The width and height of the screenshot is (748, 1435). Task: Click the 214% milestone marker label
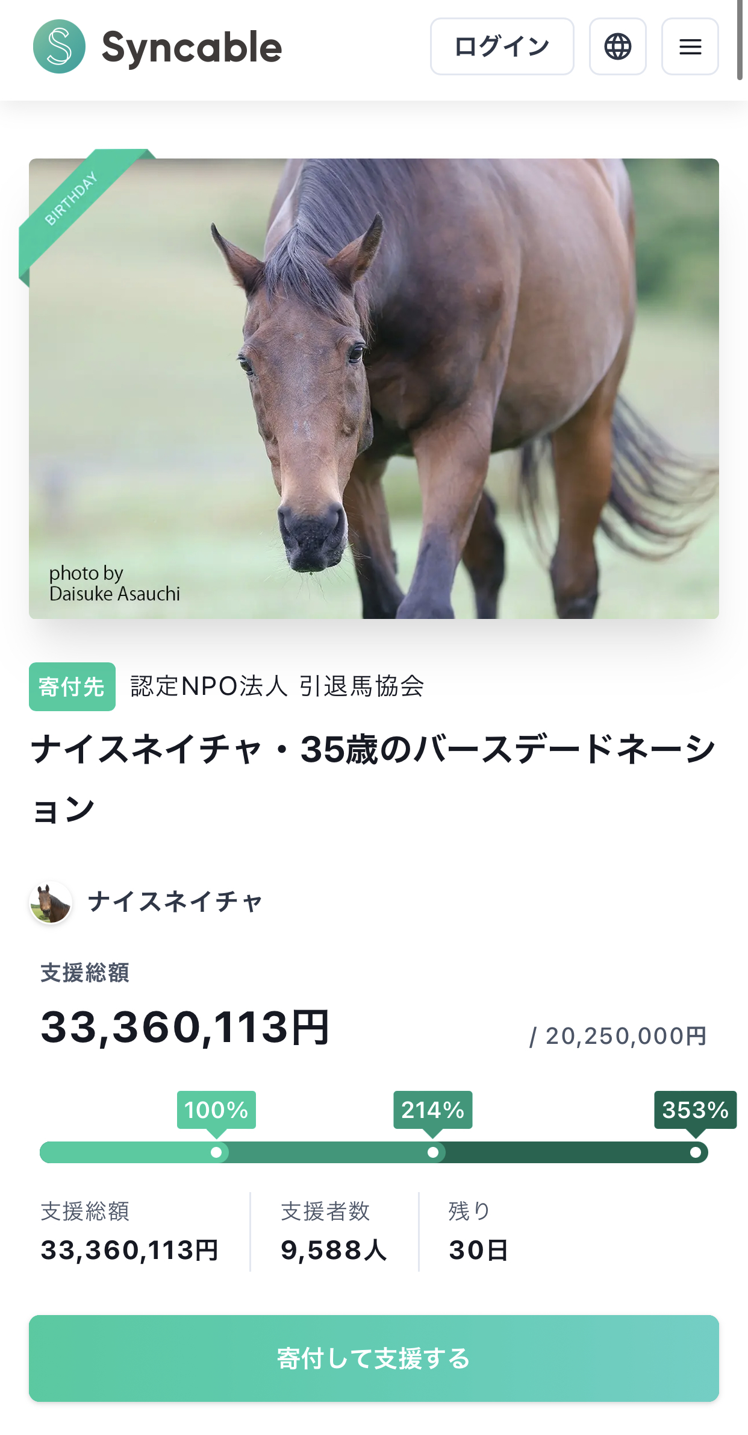pyautogui.click(x=432, y=1110)
